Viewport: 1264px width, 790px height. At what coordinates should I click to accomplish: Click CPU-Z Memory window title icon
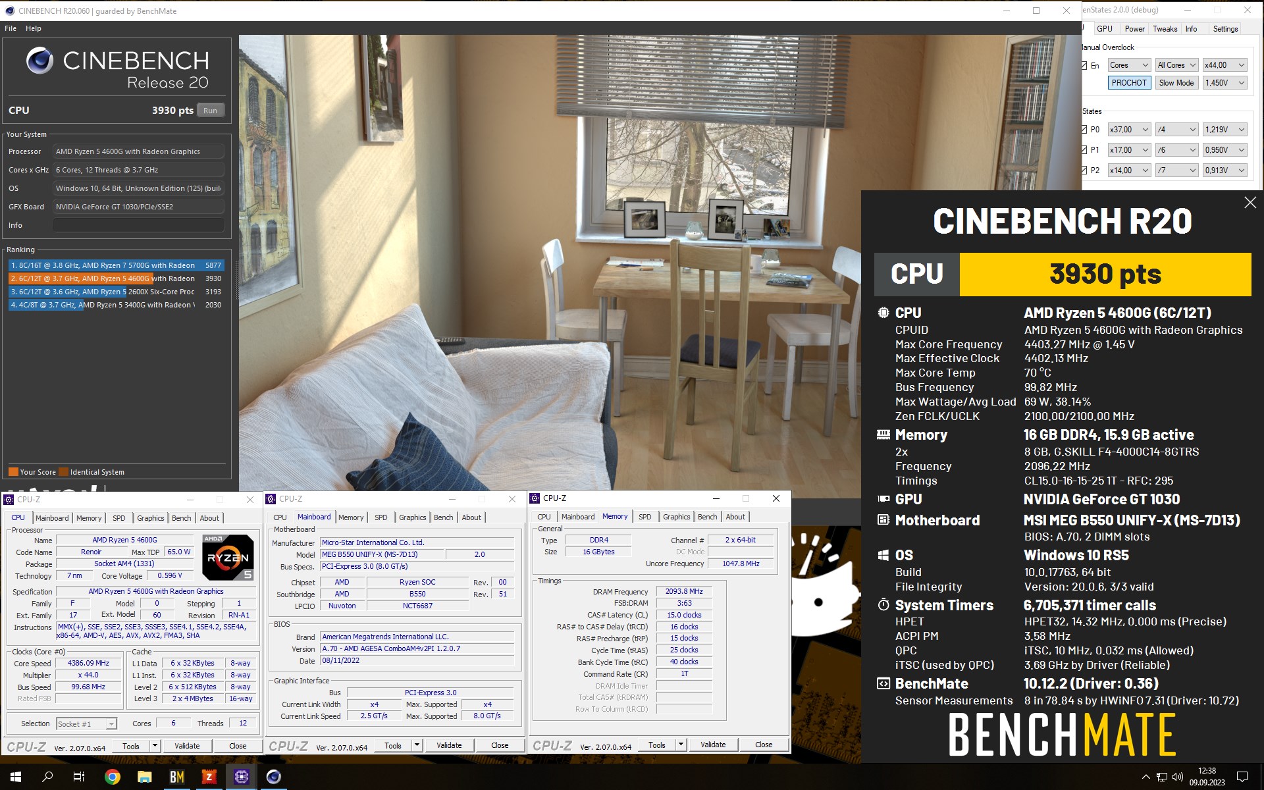coord(535,498)
